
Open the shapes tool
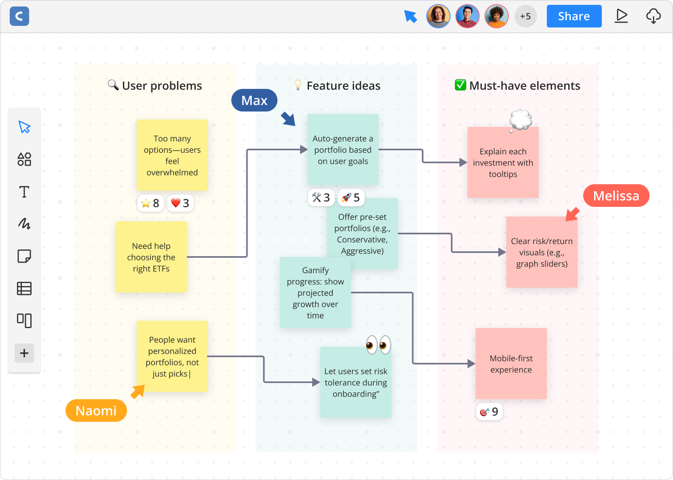tap(24, 159)
